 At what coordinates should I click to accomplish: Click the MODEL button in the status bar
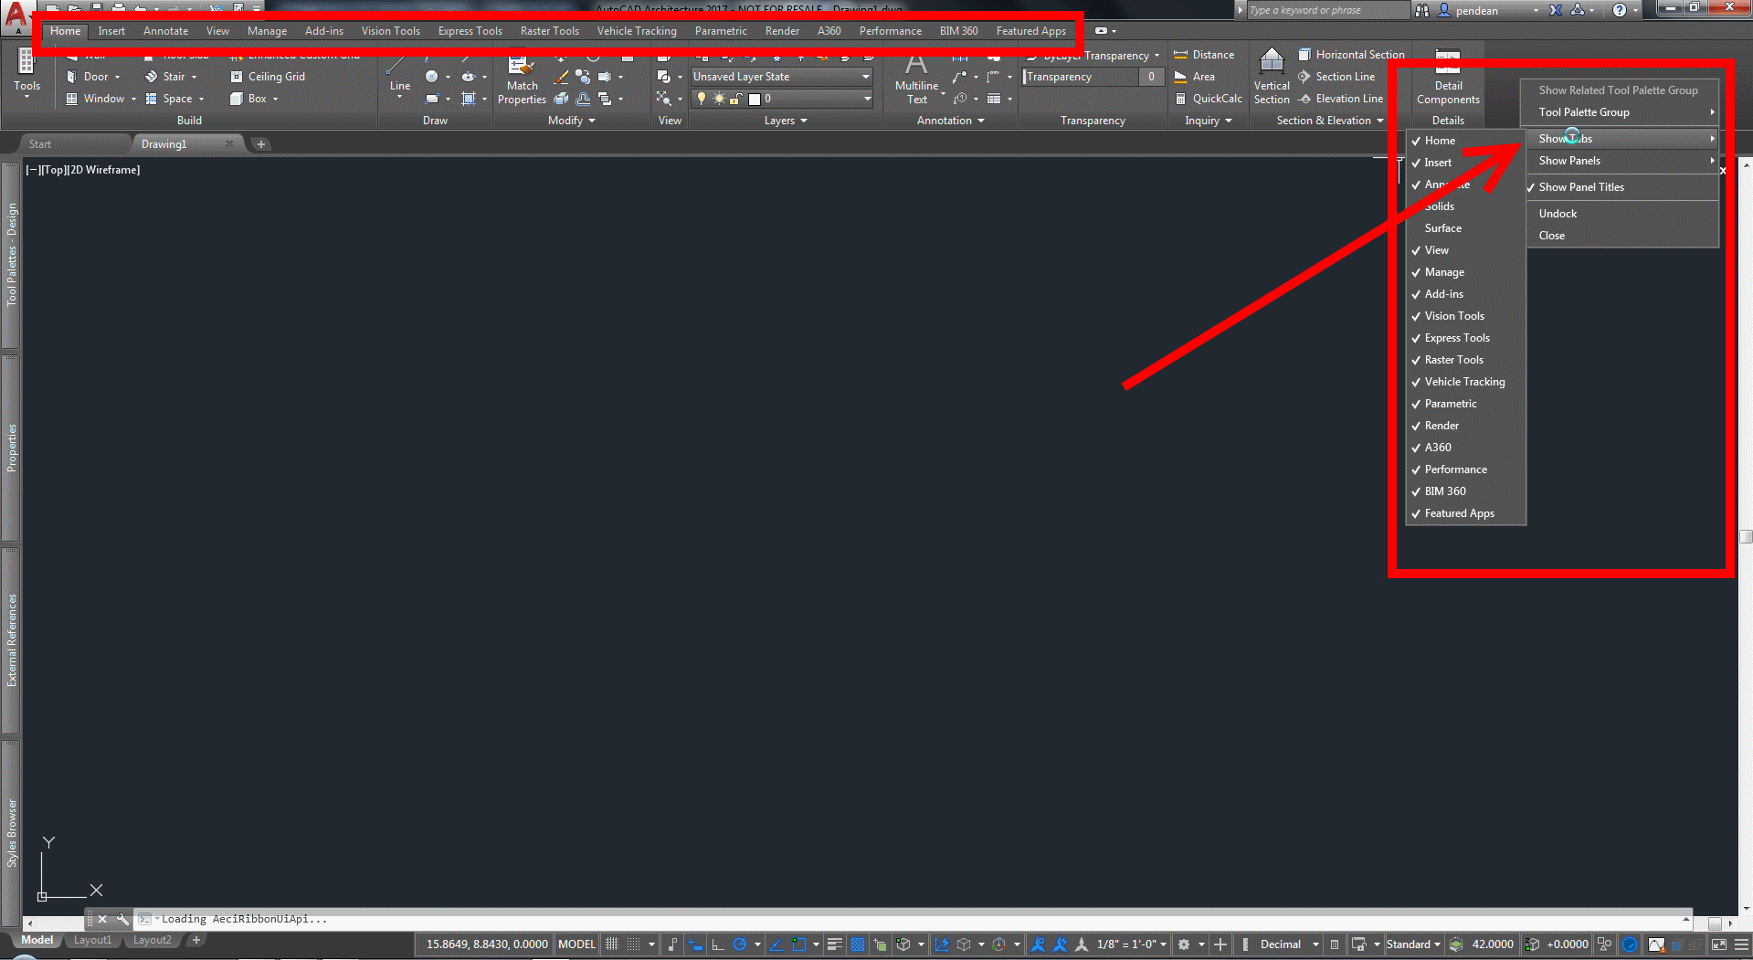(576, 944)
